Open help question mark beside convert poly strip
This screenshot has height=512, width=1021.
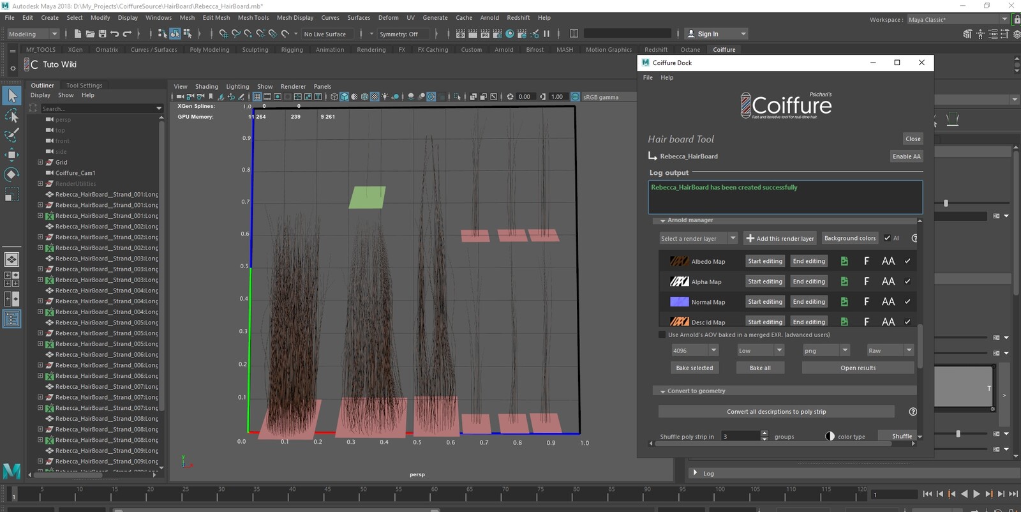(x=913, y=412)
